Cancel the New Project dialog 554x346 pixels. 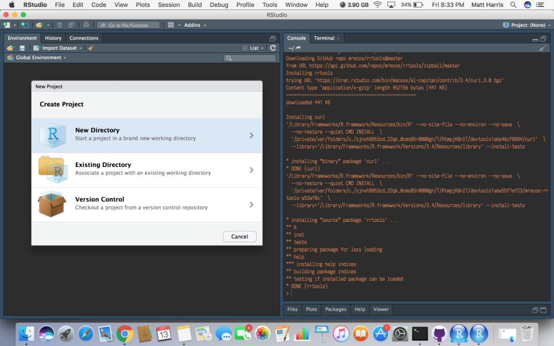240,237
